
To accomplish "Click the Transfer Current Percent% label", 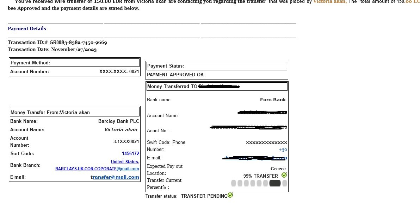I will (164, 184).
